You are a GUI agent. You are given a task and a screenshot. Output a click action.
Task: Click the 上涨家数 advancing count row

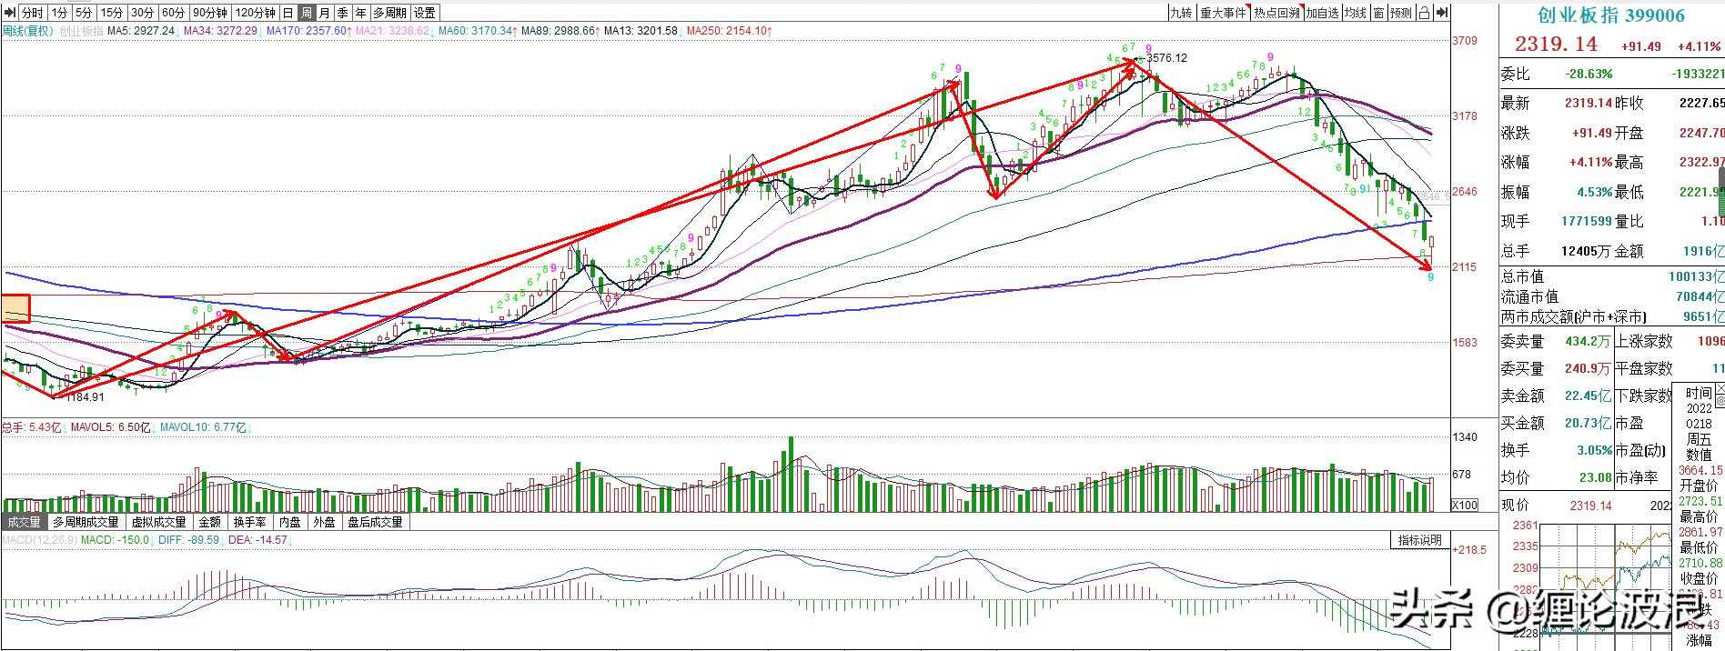pos(1669,341)
